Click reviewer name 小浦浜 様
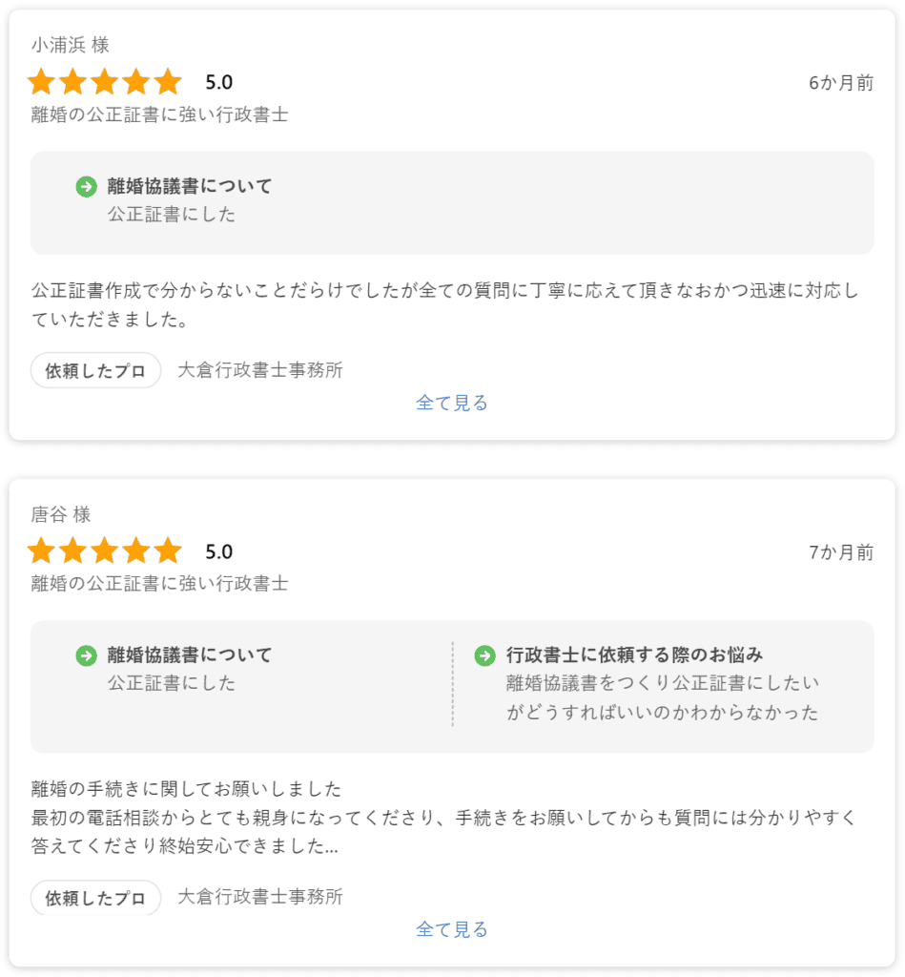This screenshot has height=977, width=905. 70,46
